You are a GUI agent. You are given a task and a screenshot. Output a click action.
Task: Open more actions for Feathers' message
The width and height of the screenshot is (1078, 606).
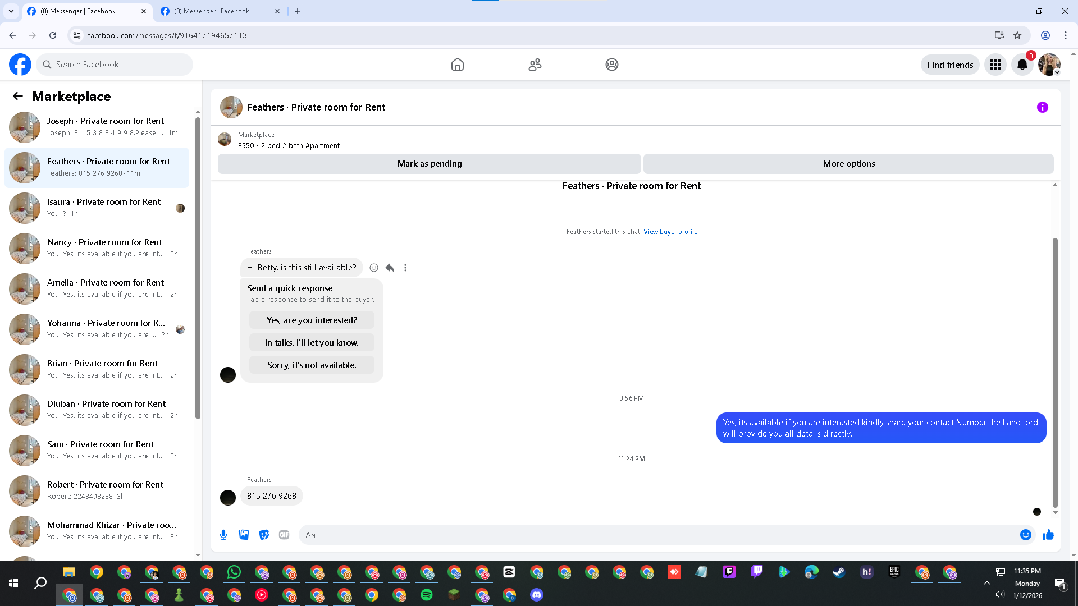point(405,268)
